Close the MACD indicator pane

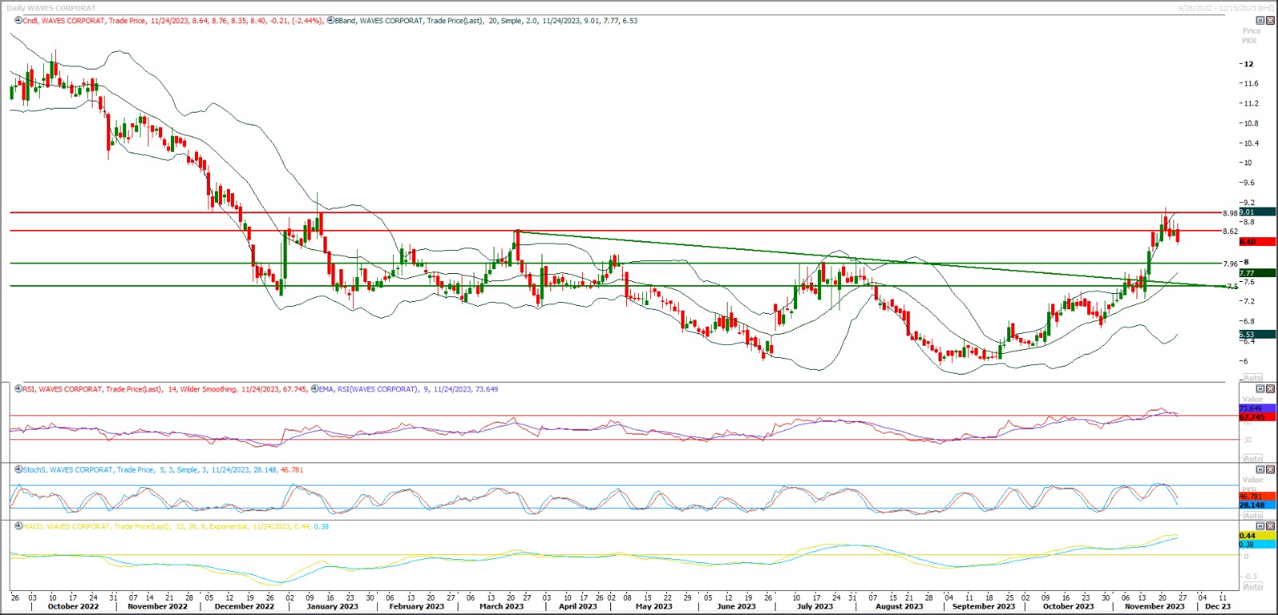point(1270,526)
